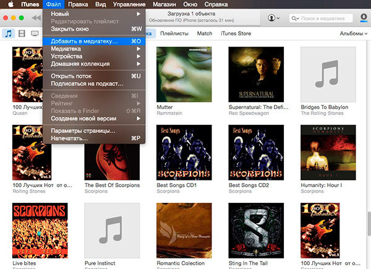
Task: Click the Queen artist name
Action: coord(20,113)
